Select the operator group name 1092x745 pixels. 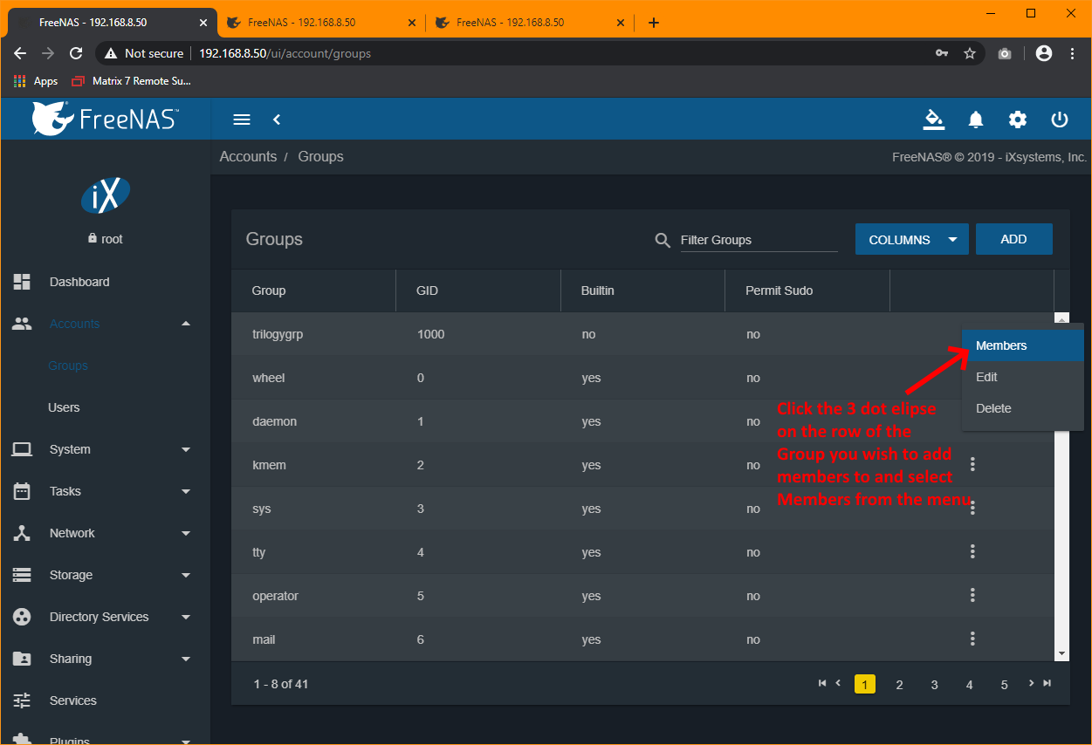click(x=276, y=596)
